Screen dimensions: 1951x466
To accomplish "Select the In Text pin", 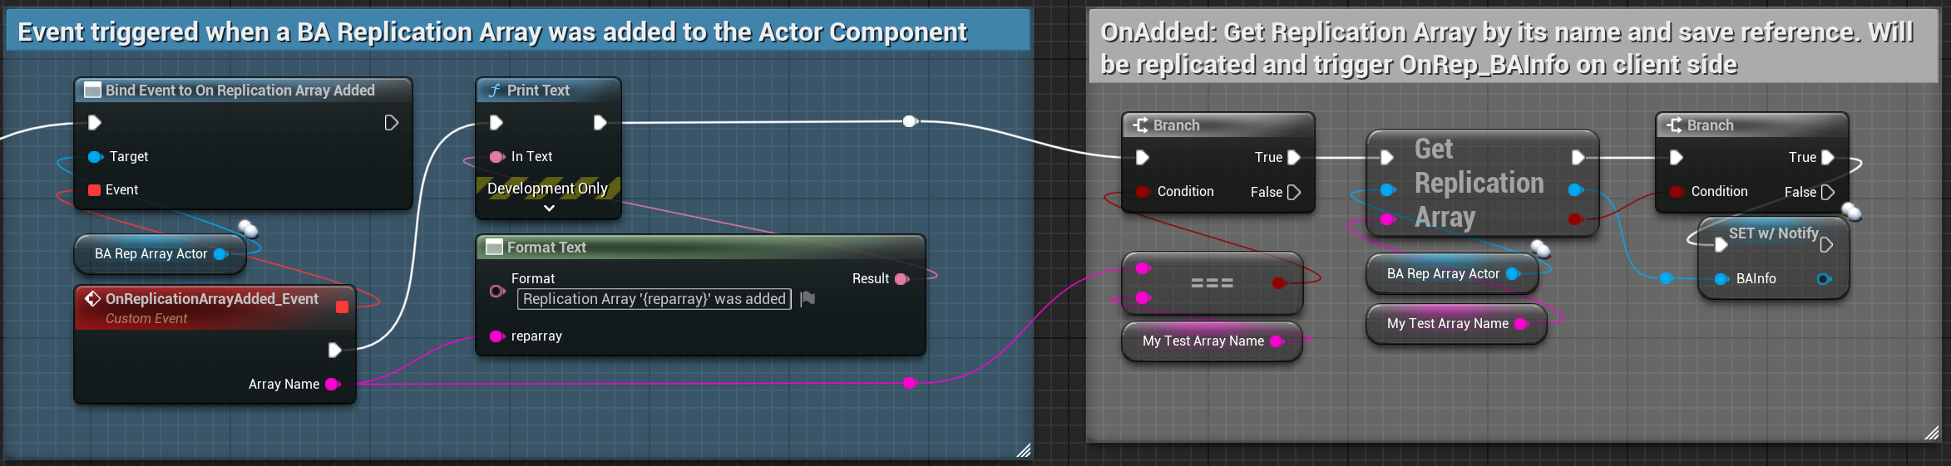I will [x=496, y=157].
